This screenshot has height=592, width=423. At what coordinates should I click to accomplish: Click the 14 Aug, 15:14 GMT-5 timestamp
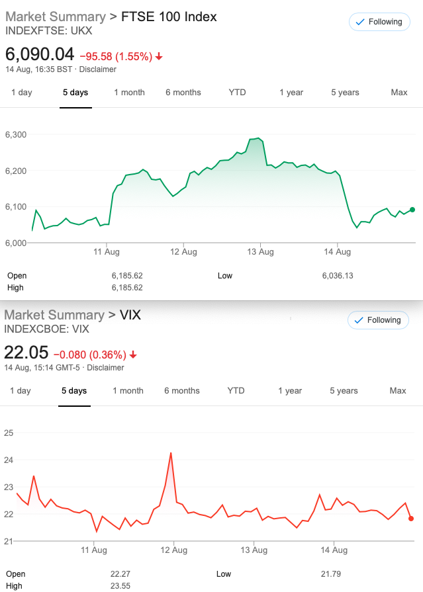click(42, 368)
